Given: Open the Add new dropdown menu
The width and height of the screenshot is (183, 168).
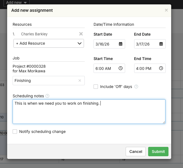Looking at the screenshot, I should (x=16, y=2).
